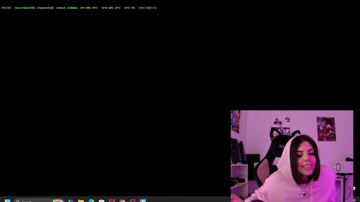Open Microsoft Store from the taskbar

(x=102, y=201)
